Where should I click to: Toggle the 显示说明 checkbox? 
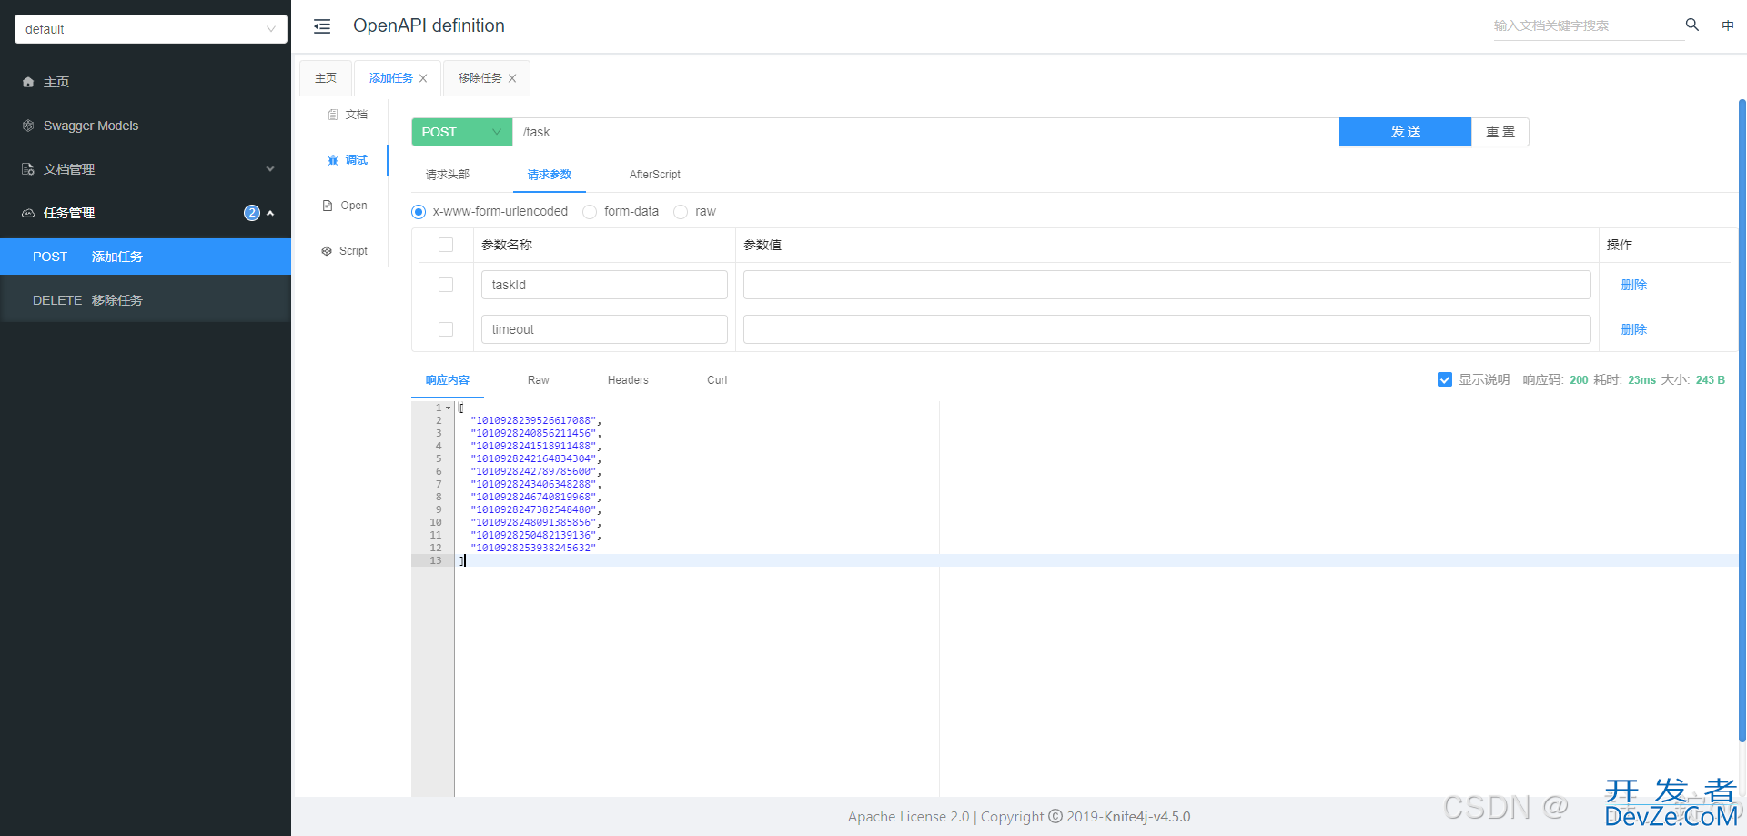click(1445, 379)
